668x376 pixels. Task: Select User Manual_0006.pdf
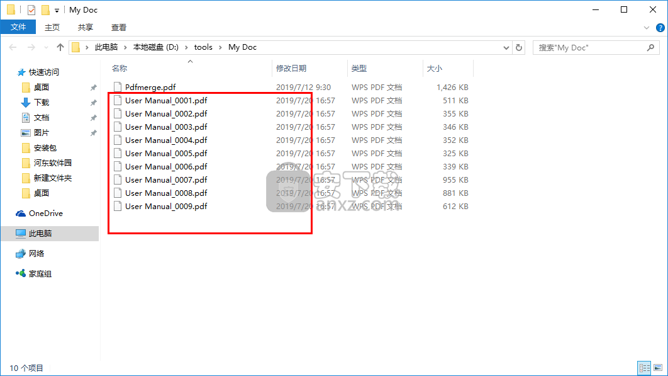[166, 167]
